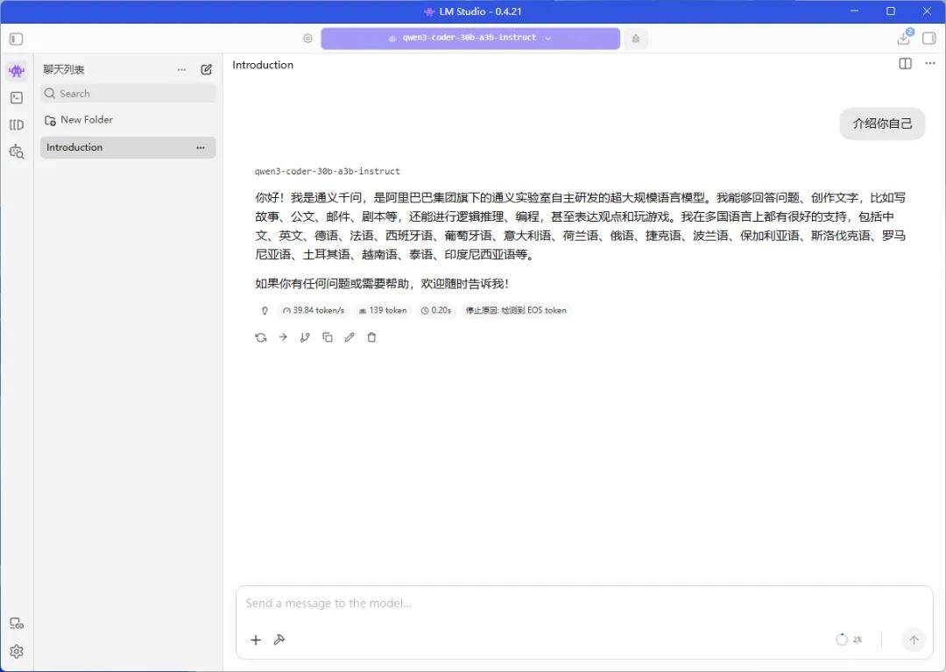Click the 139 token stat
The width and height of the screenshot is (946, 672).
(383, 311)
